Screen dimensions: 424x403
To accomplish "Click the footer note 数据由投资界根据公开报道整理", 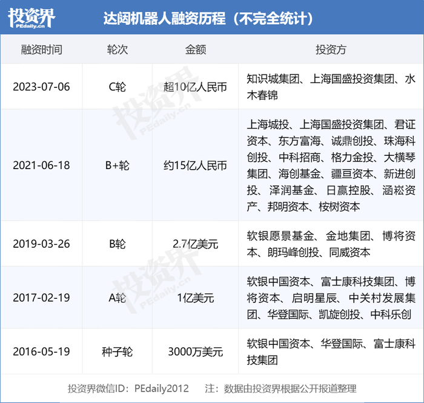I will point(290,388).
